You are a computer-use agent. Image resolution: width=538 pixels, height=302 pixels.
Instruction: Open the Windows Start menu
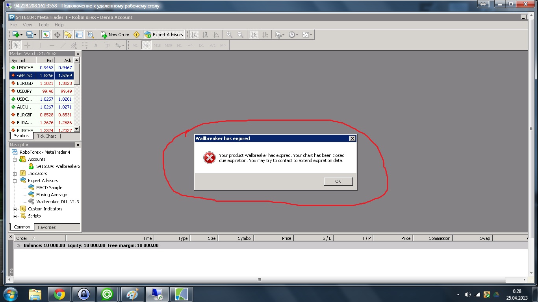point(11,294)
